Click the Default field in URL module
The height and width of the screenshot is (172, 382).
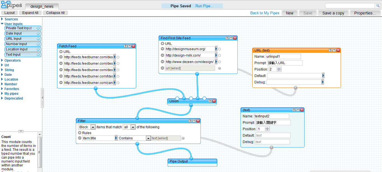tap(294, 76)
